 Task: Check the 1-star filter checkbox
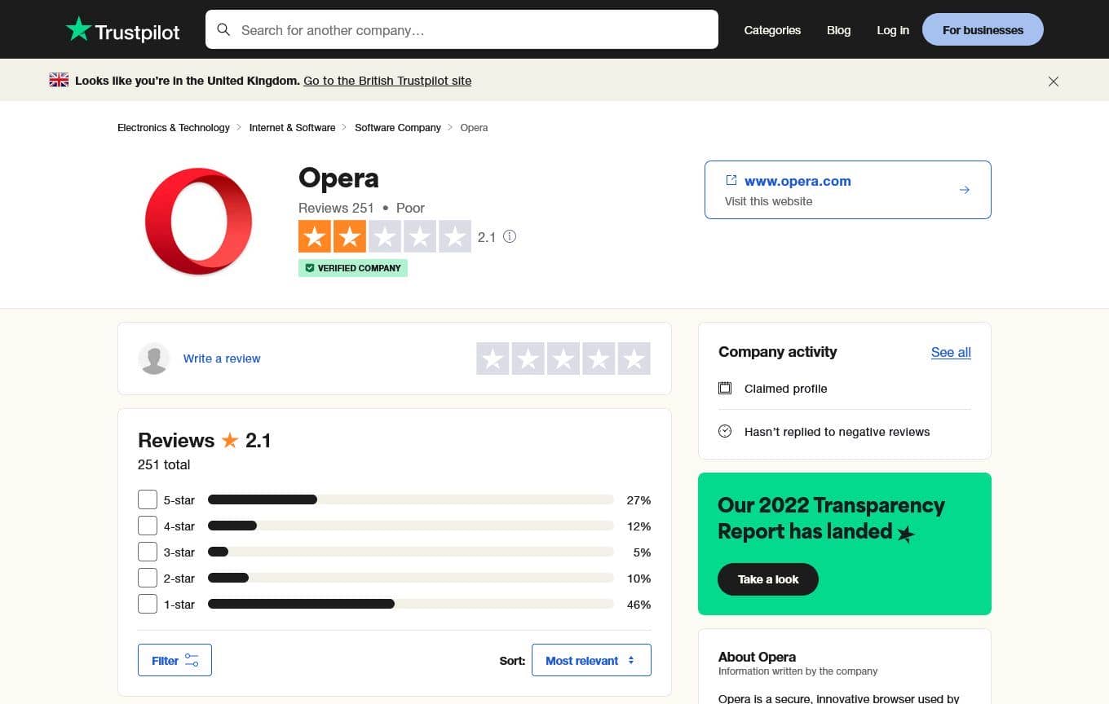148,604
